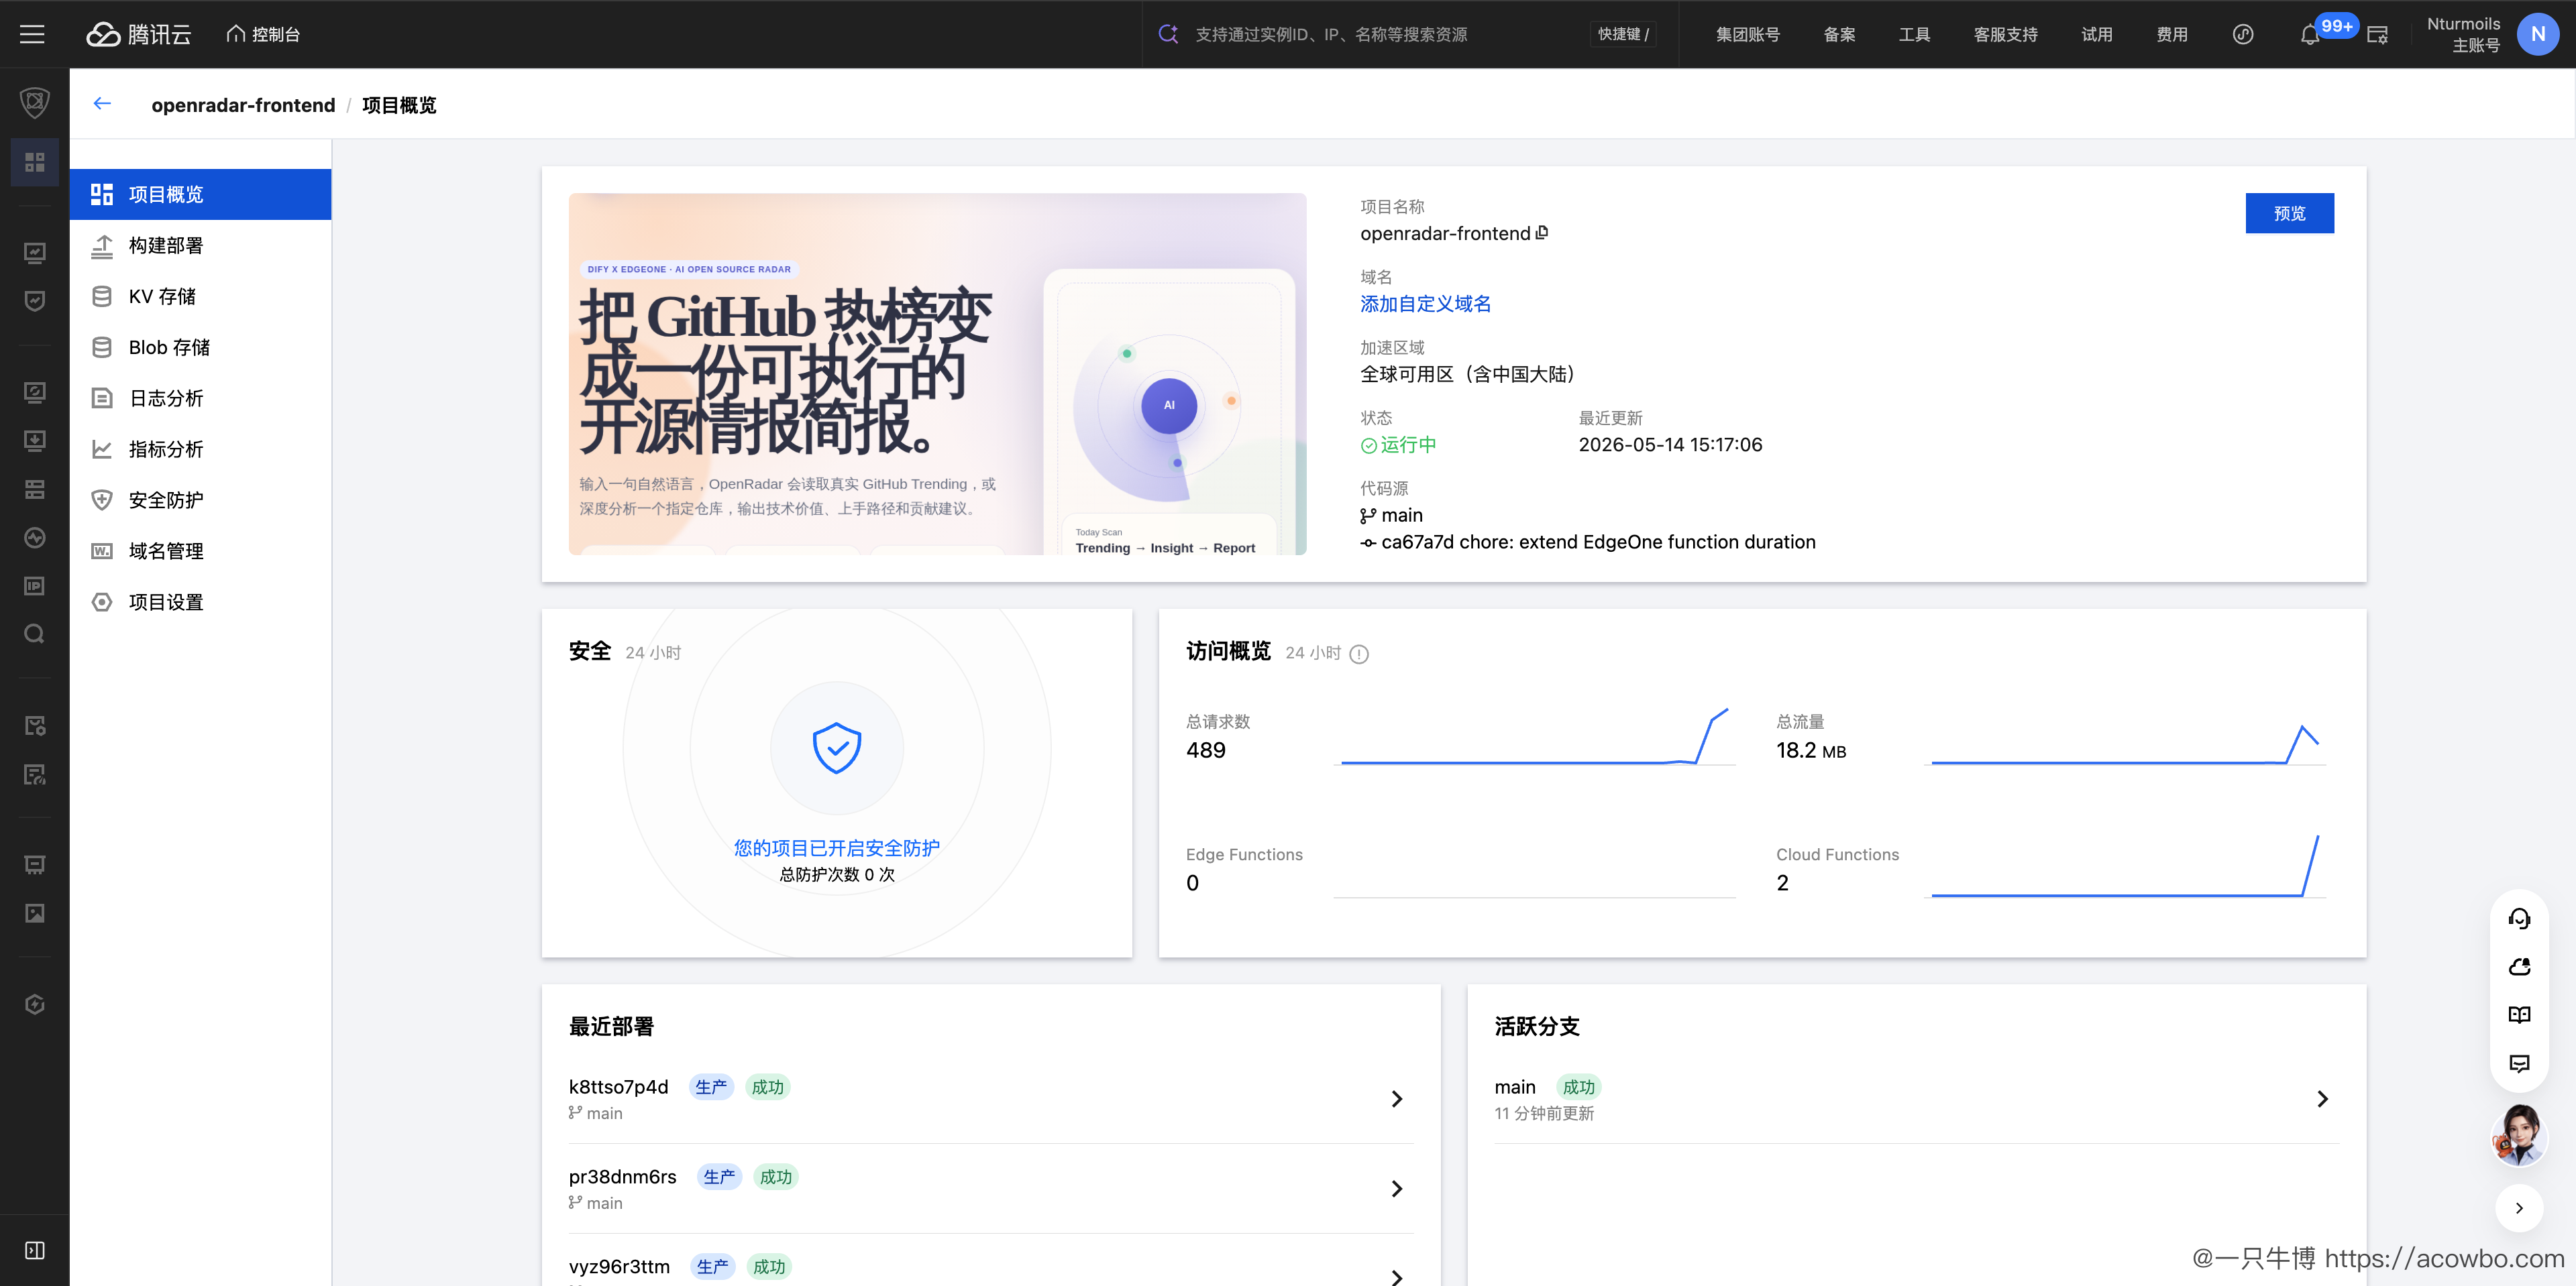Open the documentation book icon
Screen dimensions: 2576x1286
click(x=2519, y=1014)
